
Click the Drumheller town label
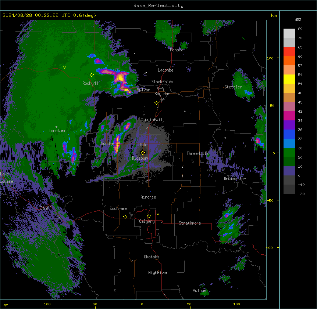[235, 179]
